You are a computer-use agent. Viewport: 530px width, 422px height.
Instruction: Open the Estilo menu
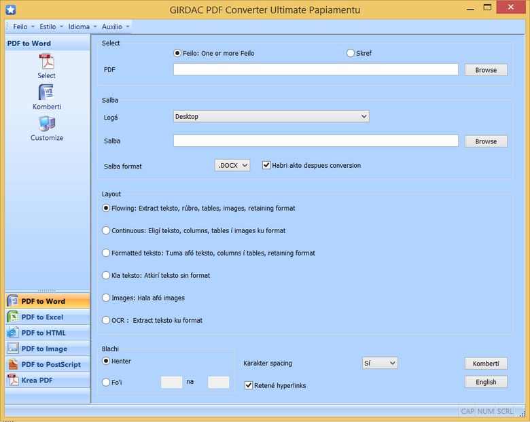pos(51,27)
